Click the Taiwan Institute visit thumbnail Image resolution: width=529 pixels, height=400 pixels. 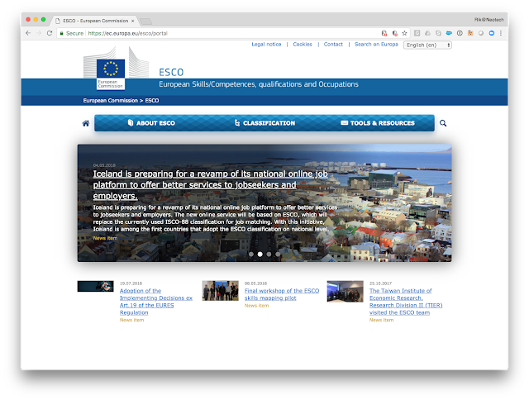click(x=346, y=292)
